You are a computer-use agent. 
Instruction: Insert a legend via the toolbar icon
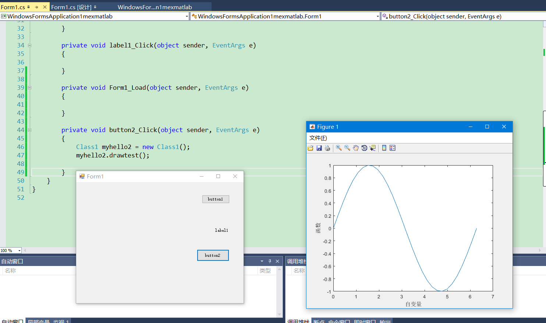point(393,148)
